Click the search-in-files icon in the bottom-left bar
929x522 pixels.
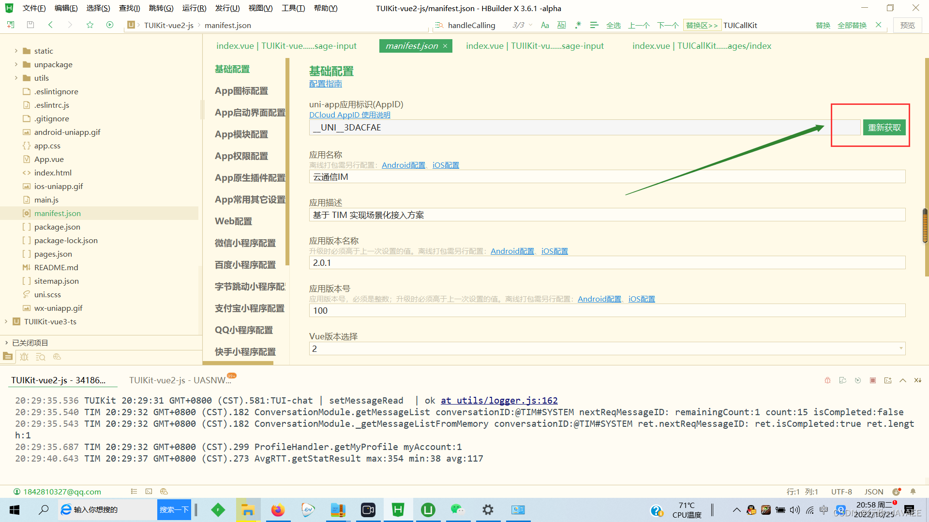point(41,357)
